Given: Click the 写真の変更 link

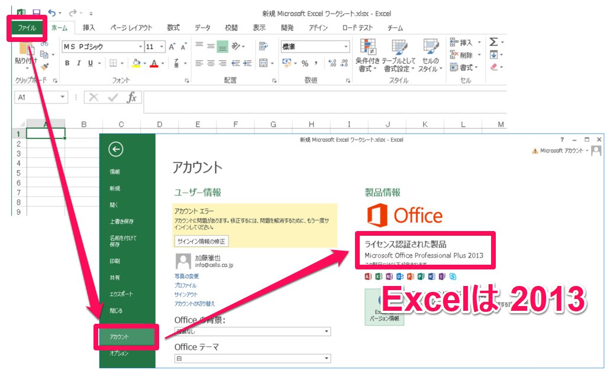Looking at the screenshot, I should pyautogui.click(x=187, y=276).
